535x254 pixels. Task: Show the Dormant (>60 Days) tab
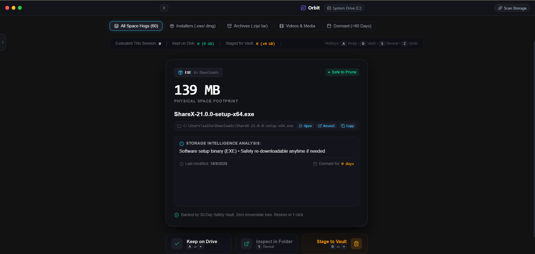(349, 26)
